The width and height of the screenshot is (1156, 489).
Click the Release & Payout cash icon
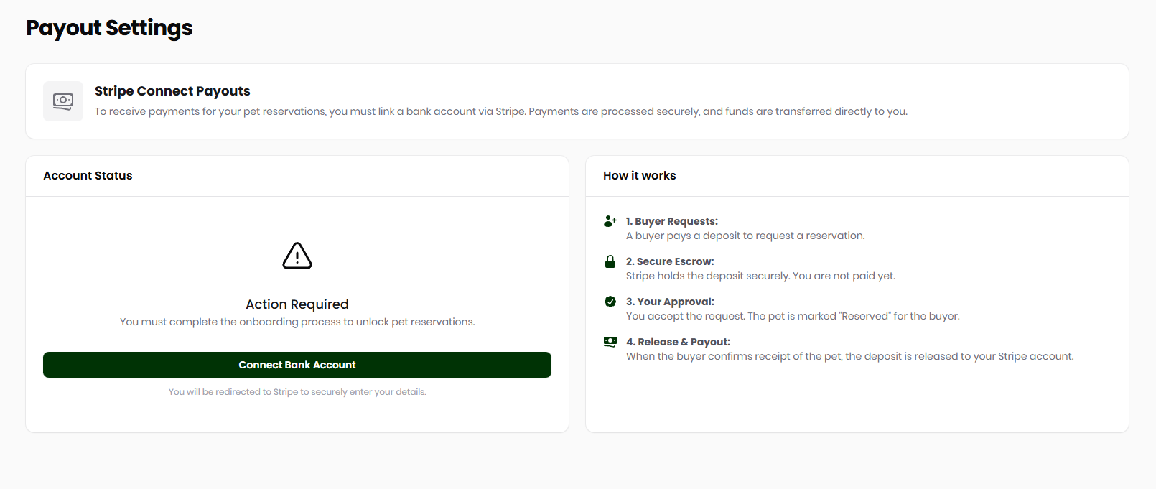click(x=610, y=342)
